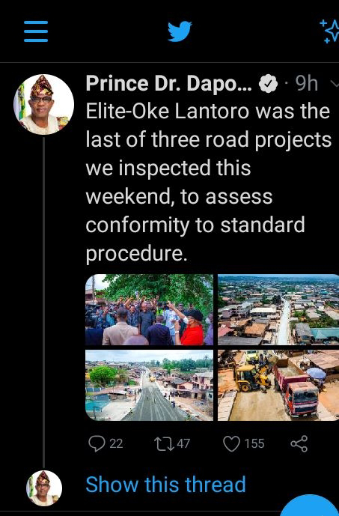Open Prince Dr. Dapo's profile picture
This screenshot has width=339, height=516.
(43, 104)
